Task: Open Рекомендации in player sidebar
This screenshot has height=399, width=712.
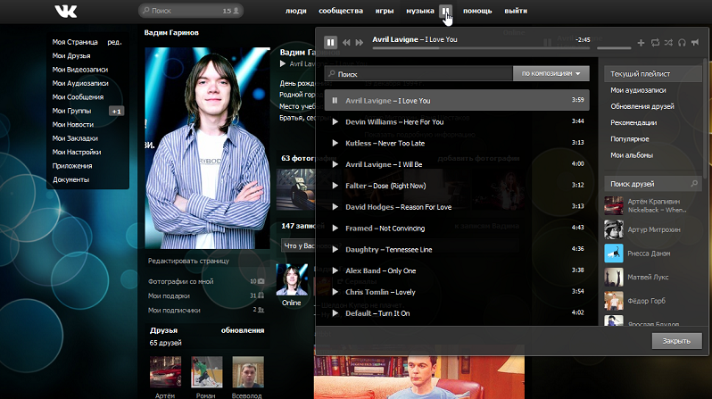Action: pos(633,122)
